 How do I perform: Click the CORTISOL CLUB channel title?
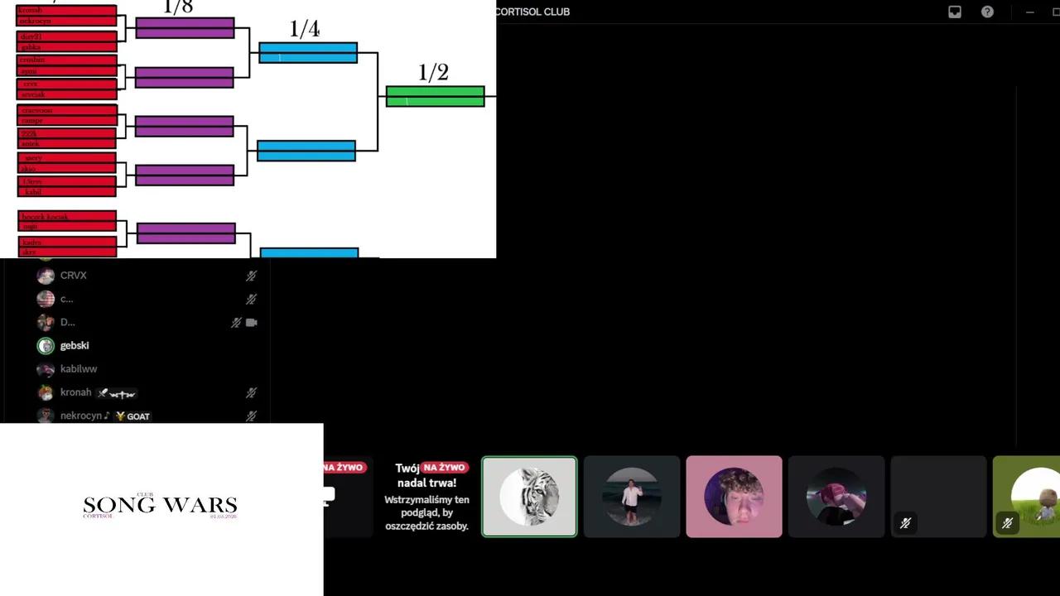coord(532,12)
